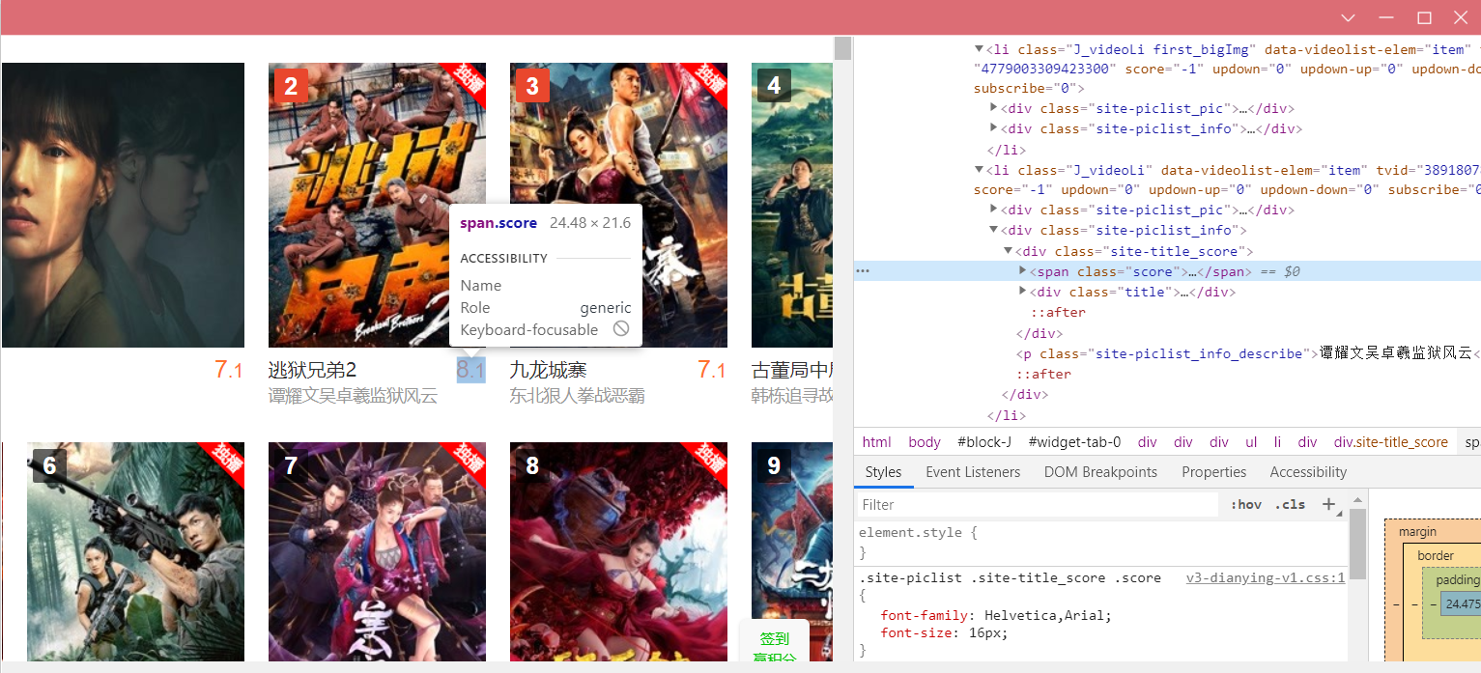
Task: Click the chevron icon in the window title bar
Action: click(1349, 17)
